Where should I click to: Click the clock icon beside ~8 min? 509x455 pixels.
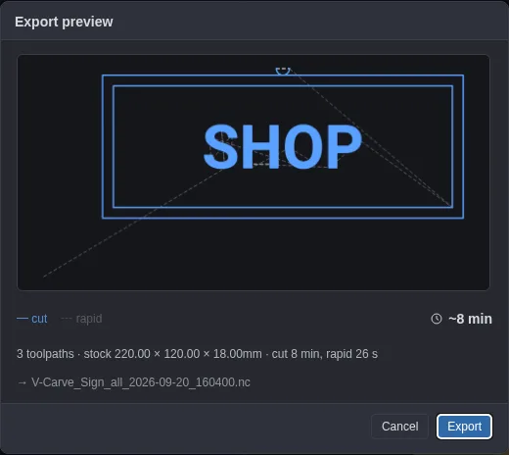coord(437,319)
